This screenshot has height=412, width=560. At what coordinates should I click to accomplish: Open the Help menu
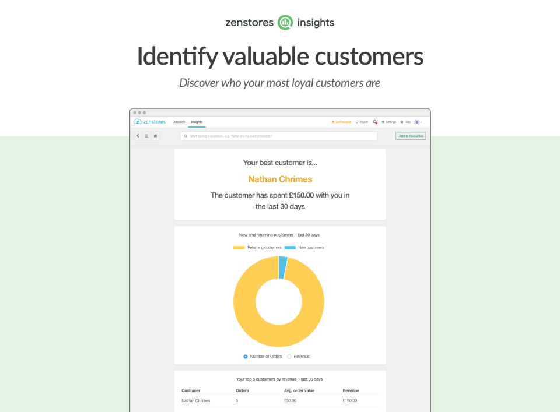point(405,122)
